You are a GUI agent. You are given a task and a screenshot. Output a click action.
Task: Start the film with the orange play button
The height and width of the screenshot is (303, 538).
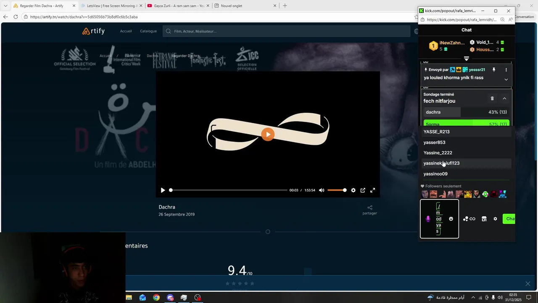(x=268, y=135)
